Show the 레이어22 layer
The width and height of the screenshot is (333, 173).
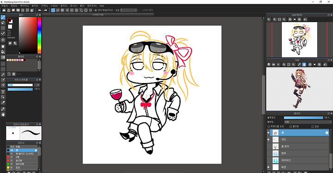268,160
